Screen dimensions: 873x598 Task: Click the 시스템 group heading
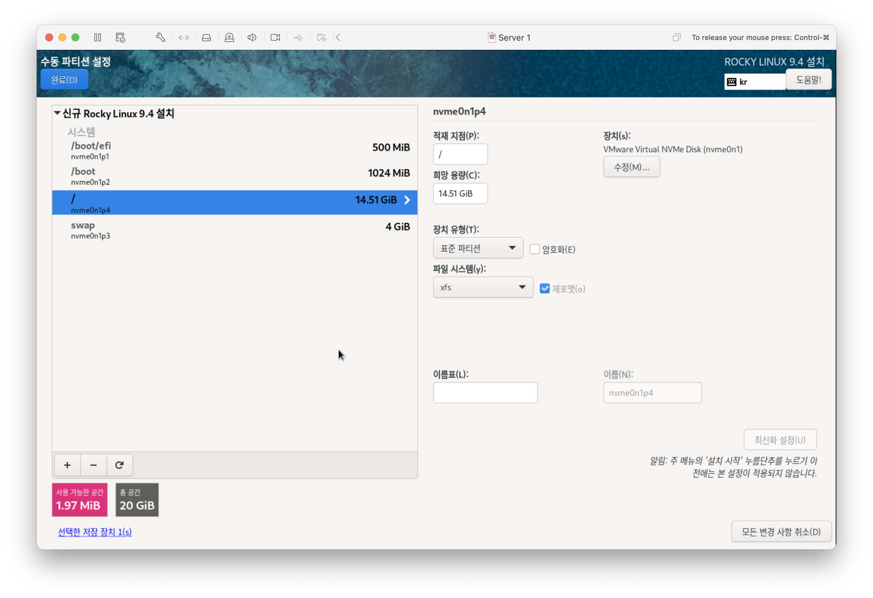[81, 132]
